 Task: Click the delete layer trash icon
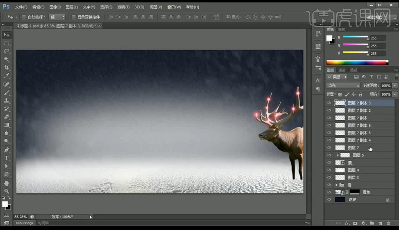click(x=388, y=223)
